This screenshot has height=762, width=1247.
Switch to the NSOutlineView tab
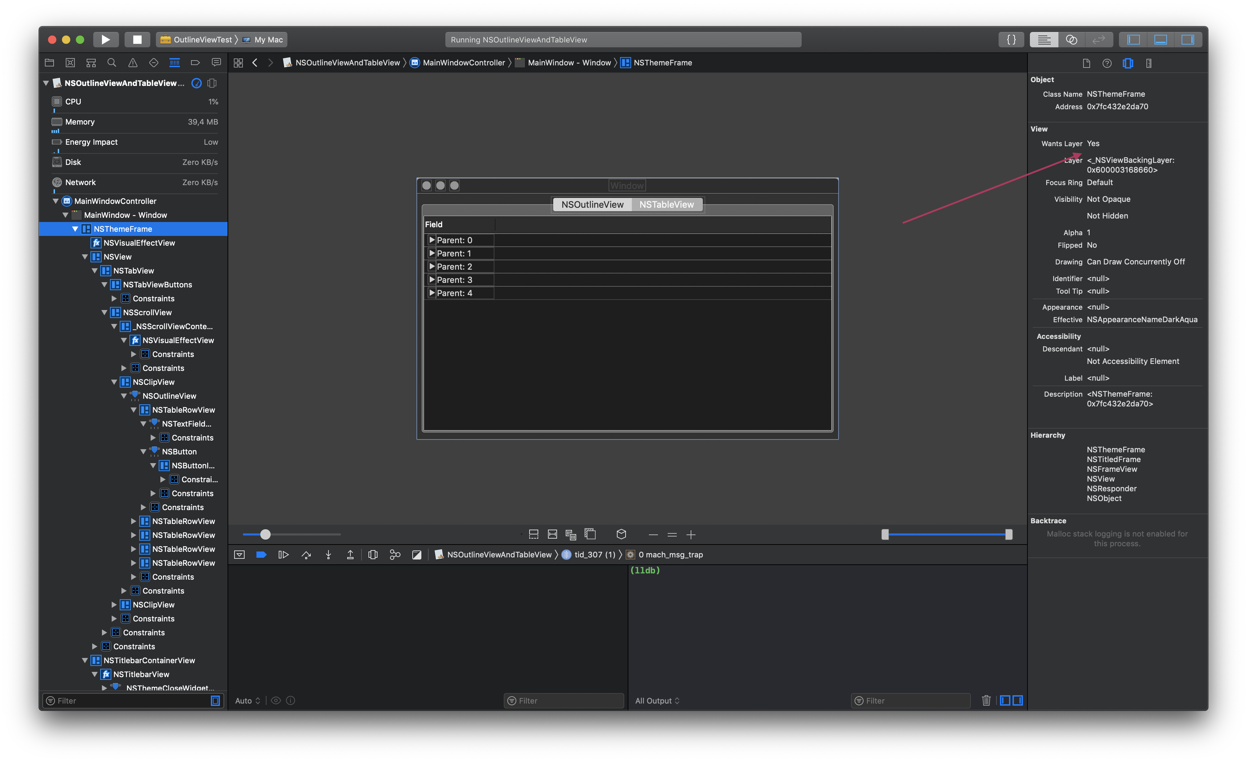pyautogui.click(x=592, y=204)
